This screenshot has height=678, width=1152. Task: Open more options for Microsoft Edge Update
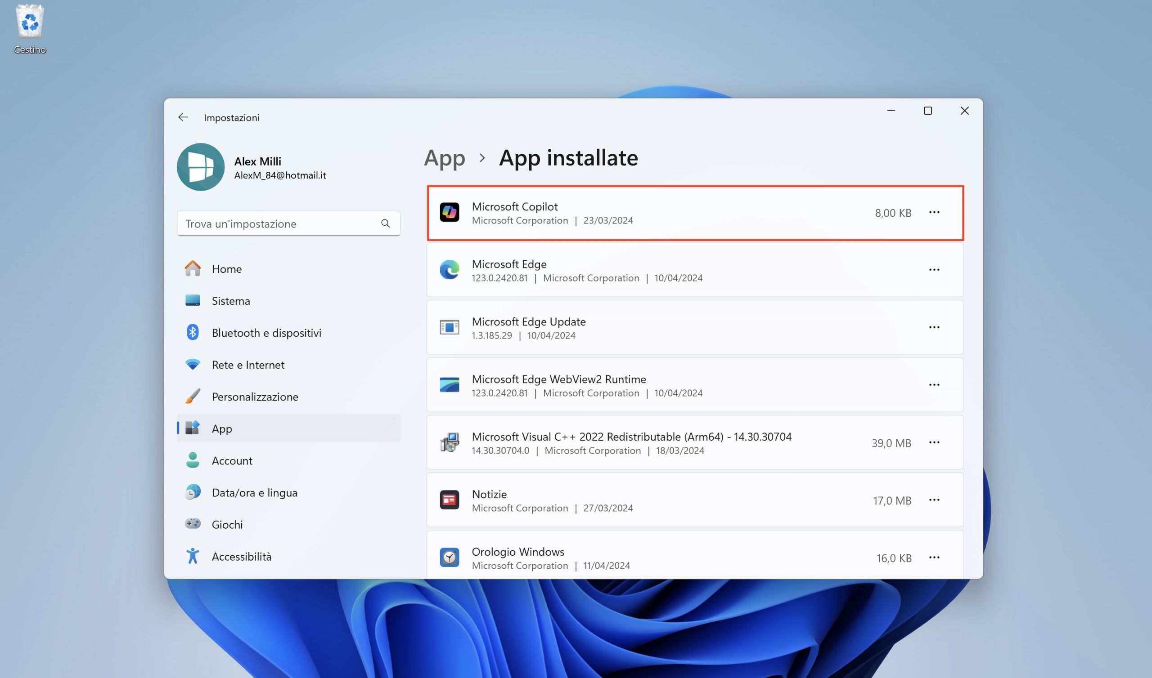[x=934, y=328]
